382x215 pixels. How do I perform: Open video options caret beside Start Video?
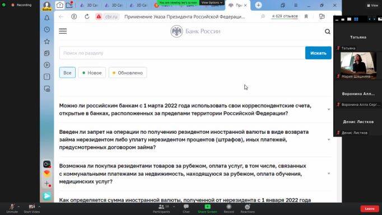pyautogui.click(x=39, y=207)
